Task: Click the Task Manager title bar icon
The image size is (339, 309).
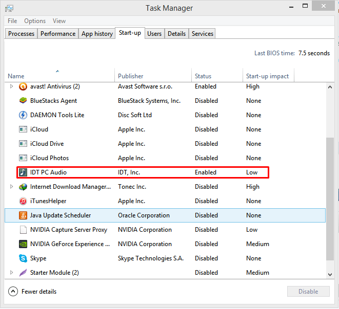Action: point(9,8)
